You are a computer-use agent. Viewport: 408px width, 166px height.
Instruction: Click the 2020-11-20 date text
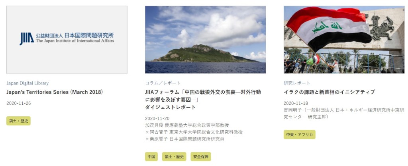(157, 118)
